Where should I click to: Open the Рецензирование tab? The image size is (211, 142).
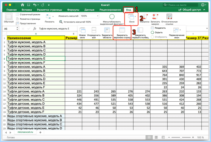click(110, 10)
